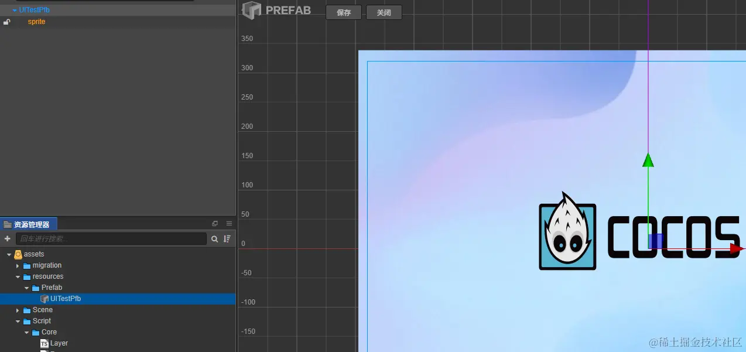Click the UITestPfb label in hierarchy
The image size is (746, 352).
coord(35,11)
